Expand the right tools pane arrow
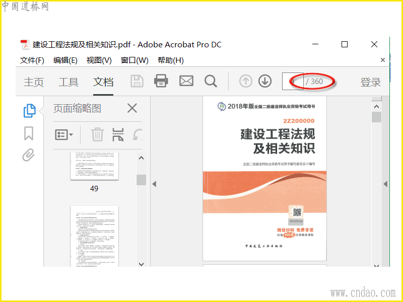 [x=385, y=184]
